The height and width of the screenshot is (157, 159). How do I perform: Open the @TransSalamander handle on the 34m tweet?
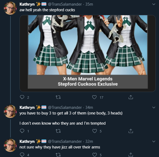click(x=65, y=108)
